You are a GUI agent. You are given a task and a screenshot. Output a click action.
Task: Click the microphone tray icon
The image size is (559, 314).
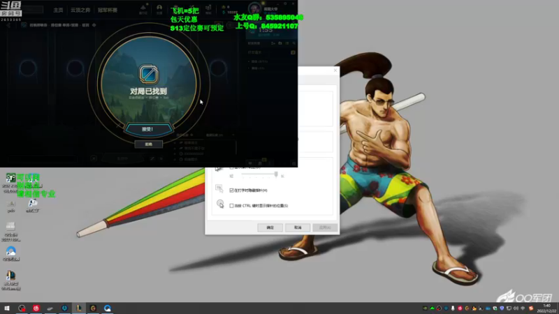[x=453, y=308]
